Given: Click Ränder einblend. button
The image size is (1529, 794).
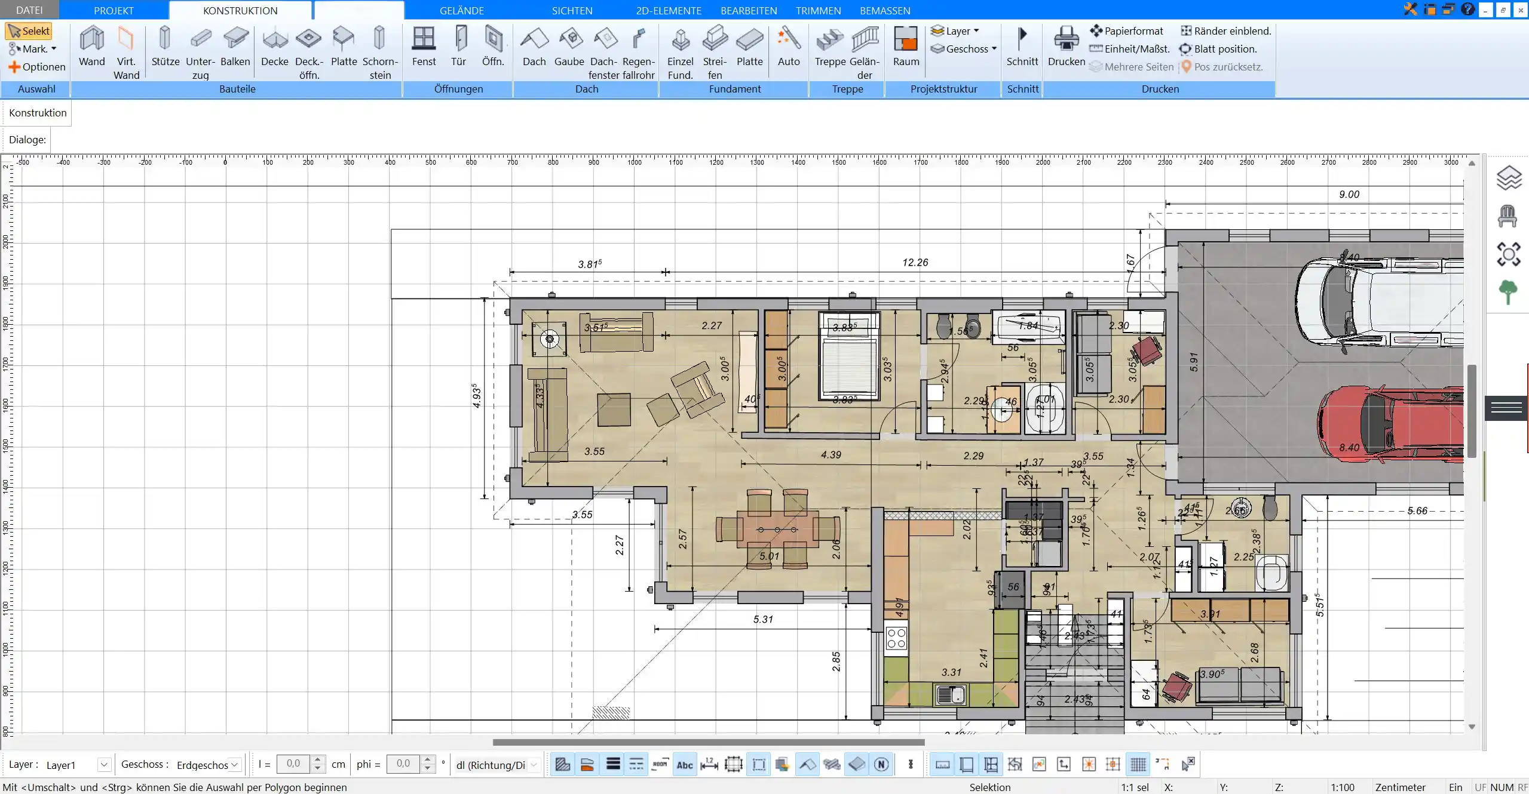Looking at the screenshot, I should point(1225,31).
